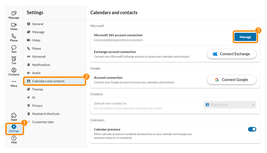Open the Video icon in left sidebar
This screenshot has height=153, width=267.
[14, 25]
